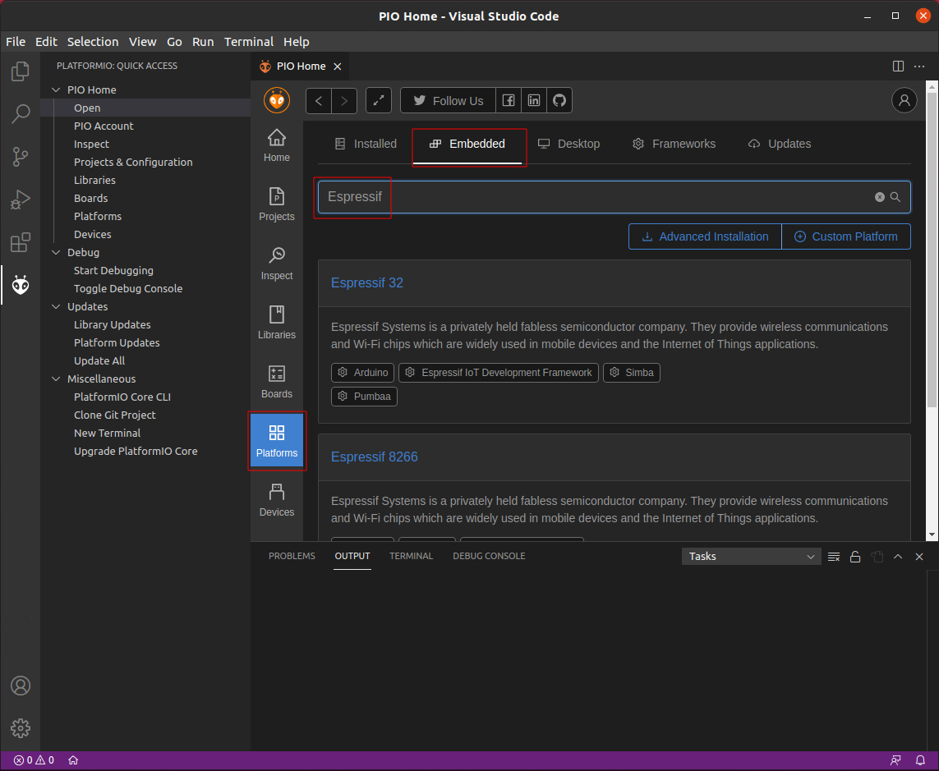Screen dimensions: 939x771
Task: Click Espressif IoT Development Framework tag
Action: pos(498,373)
